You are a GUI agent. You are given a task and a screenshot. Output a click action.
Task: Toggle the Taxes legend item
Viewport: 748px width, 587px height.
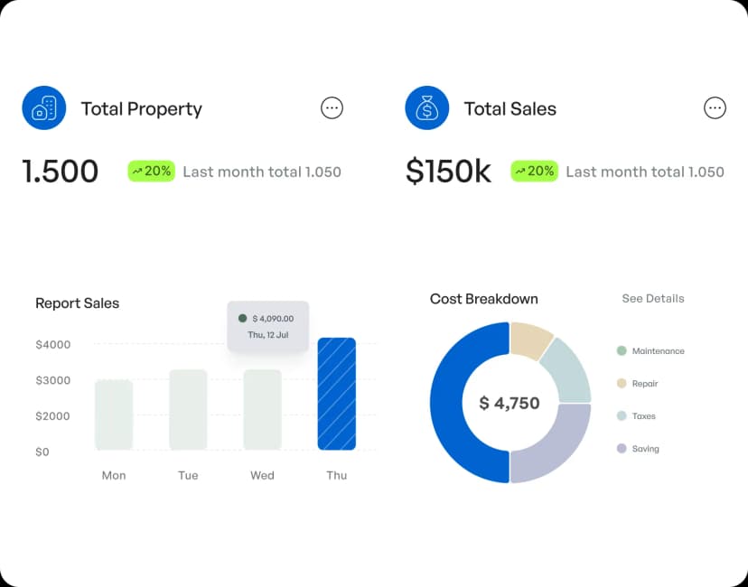[636, 416]
